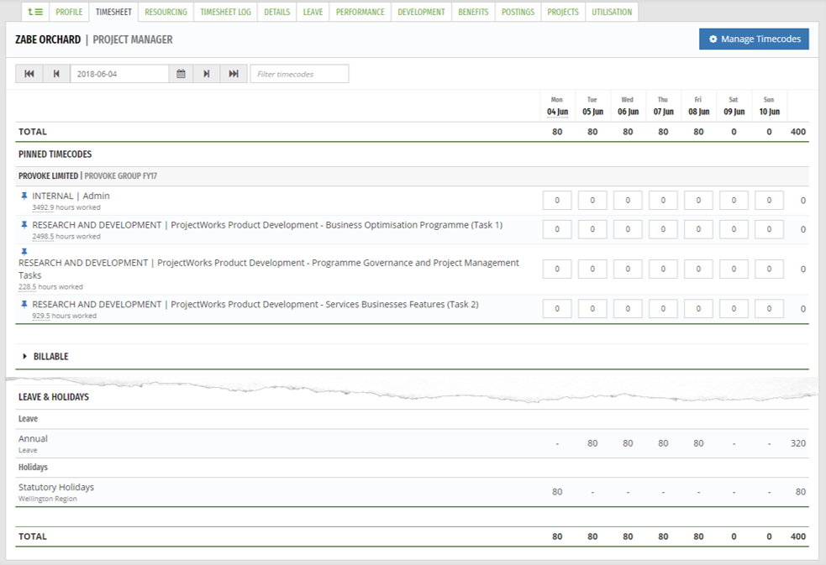The width and height of the screenshot is (826, 565).
Task: Click Task 1 hours box for Friday
Action: tap(698, 229)
